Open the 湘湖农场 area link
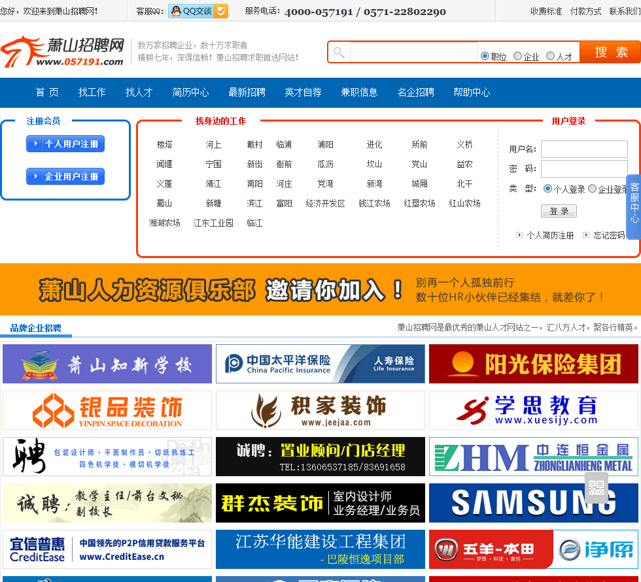This screenshot has height=582, width=641. (x=164, y=223)
